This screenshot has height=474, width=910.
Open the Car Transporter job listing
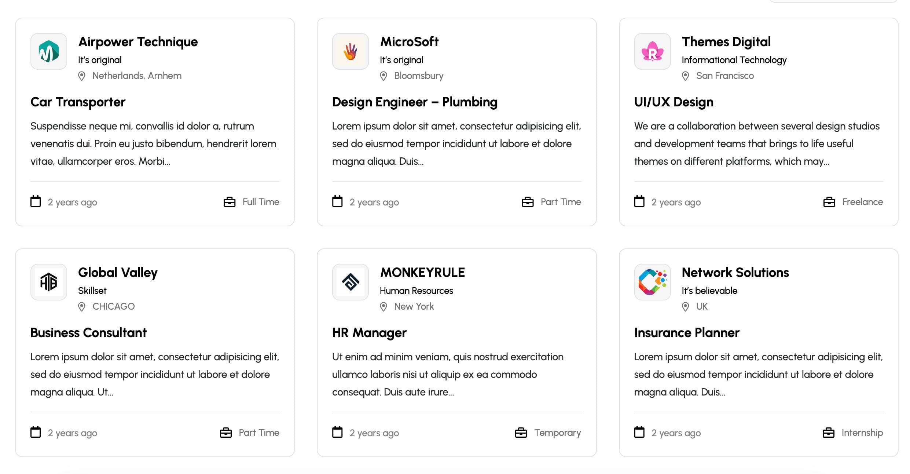click(x=78, y=102)
